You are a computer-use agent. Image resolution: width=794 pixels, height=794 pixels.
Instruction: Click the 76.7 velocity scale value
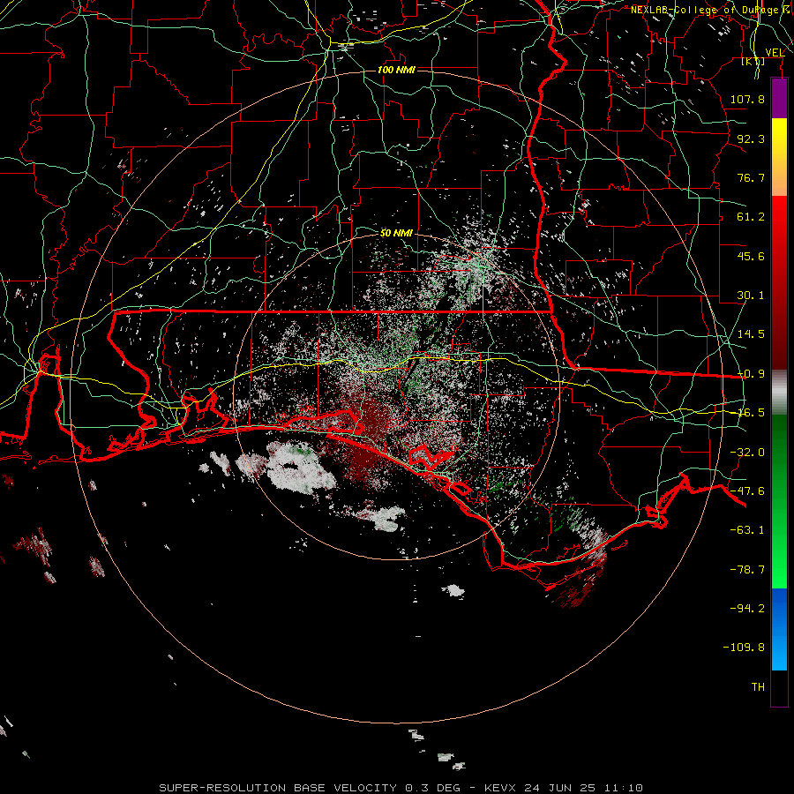click(x=751, y=177)
